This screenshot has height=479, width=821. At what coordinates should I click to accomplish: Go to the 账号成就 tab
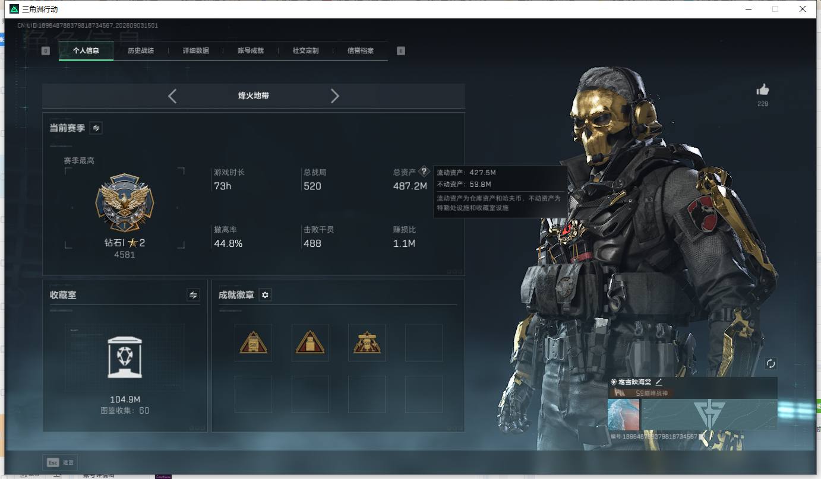click(251, 51)
